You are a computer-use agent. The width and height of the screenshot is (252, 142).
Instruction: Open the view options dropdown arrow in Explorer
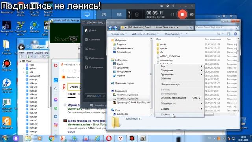(222, 34)
